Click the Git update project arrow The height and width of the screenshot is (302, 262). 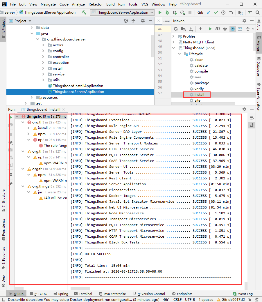[208, 13]
